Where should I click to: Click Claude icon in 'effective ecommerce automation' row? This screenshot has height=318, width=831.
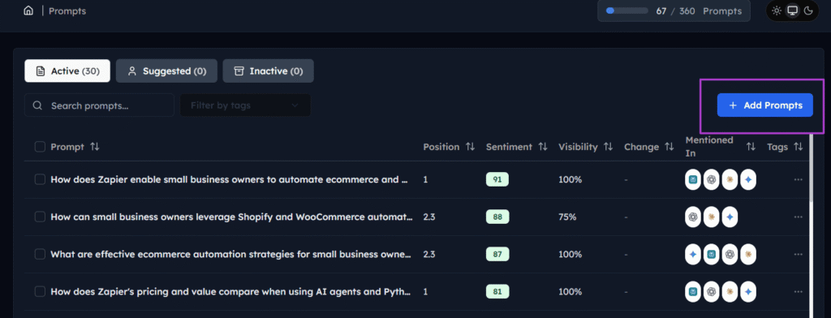point(748,255)
